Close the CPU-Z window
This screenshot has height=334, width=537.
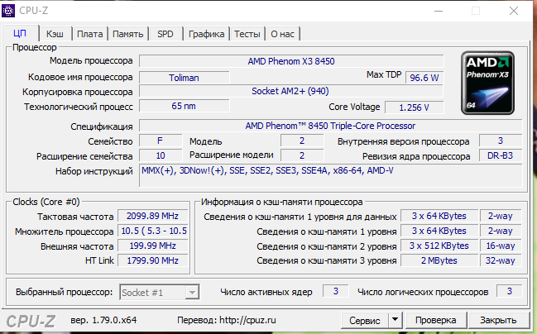[x=513, y=11]
